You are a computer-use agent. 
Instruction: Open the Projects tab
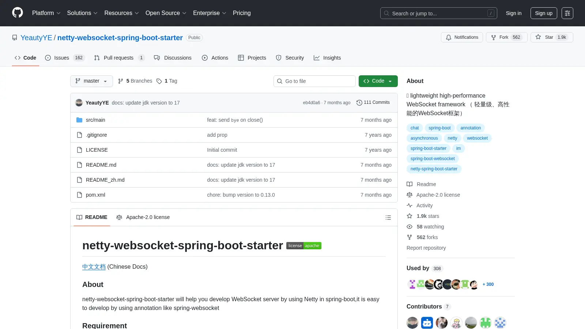[252, 58]
